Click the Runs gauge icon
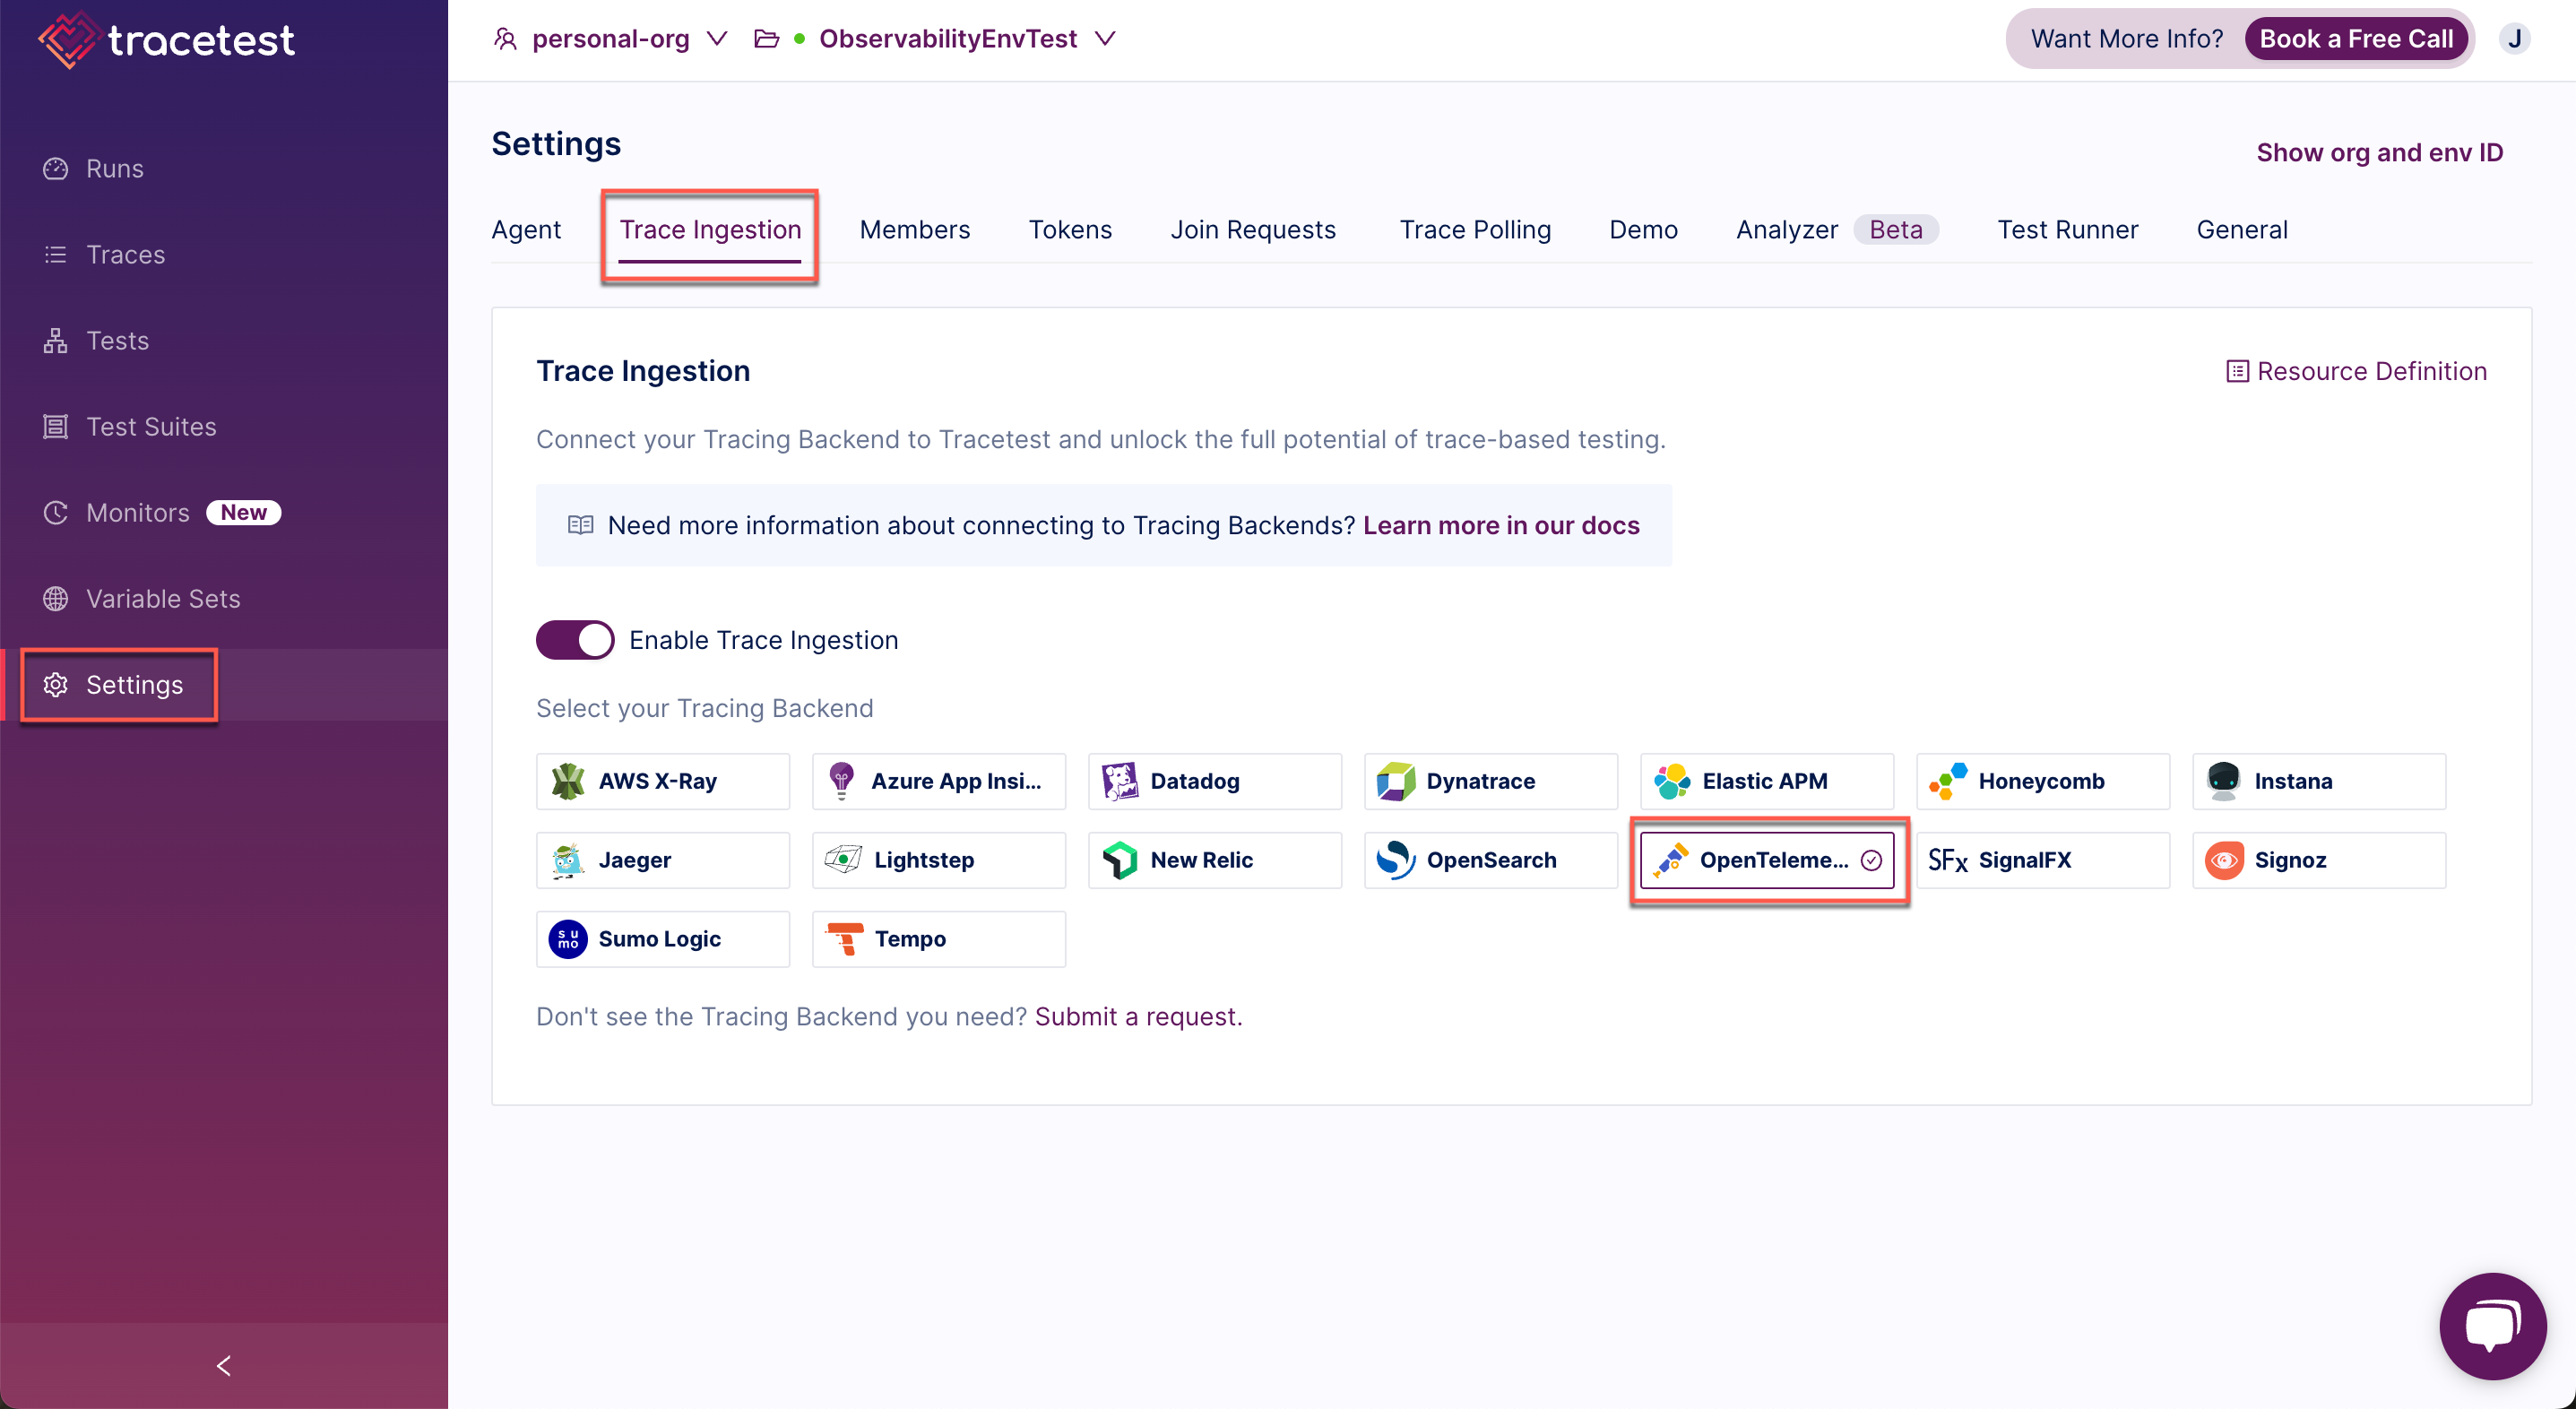The height and width of the screenshot is (1409, 2576). point(55,169)
